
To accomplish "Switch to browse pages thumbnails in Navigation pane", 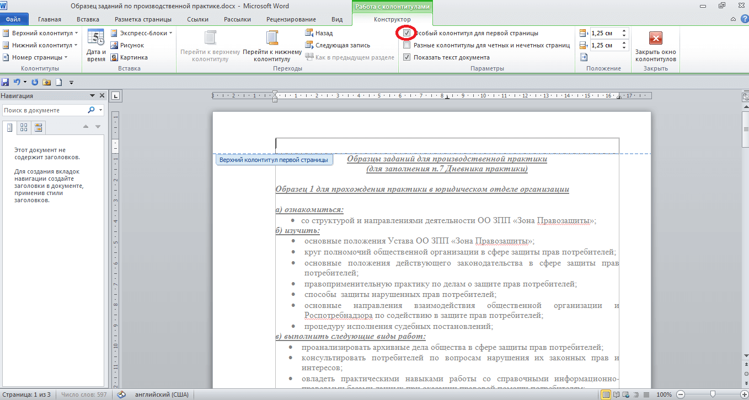I will coord(24,128).
